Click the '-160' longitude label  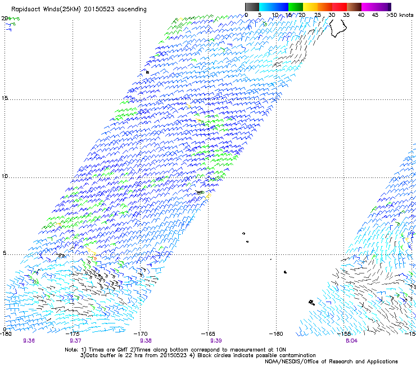click(x=276, y=334)
